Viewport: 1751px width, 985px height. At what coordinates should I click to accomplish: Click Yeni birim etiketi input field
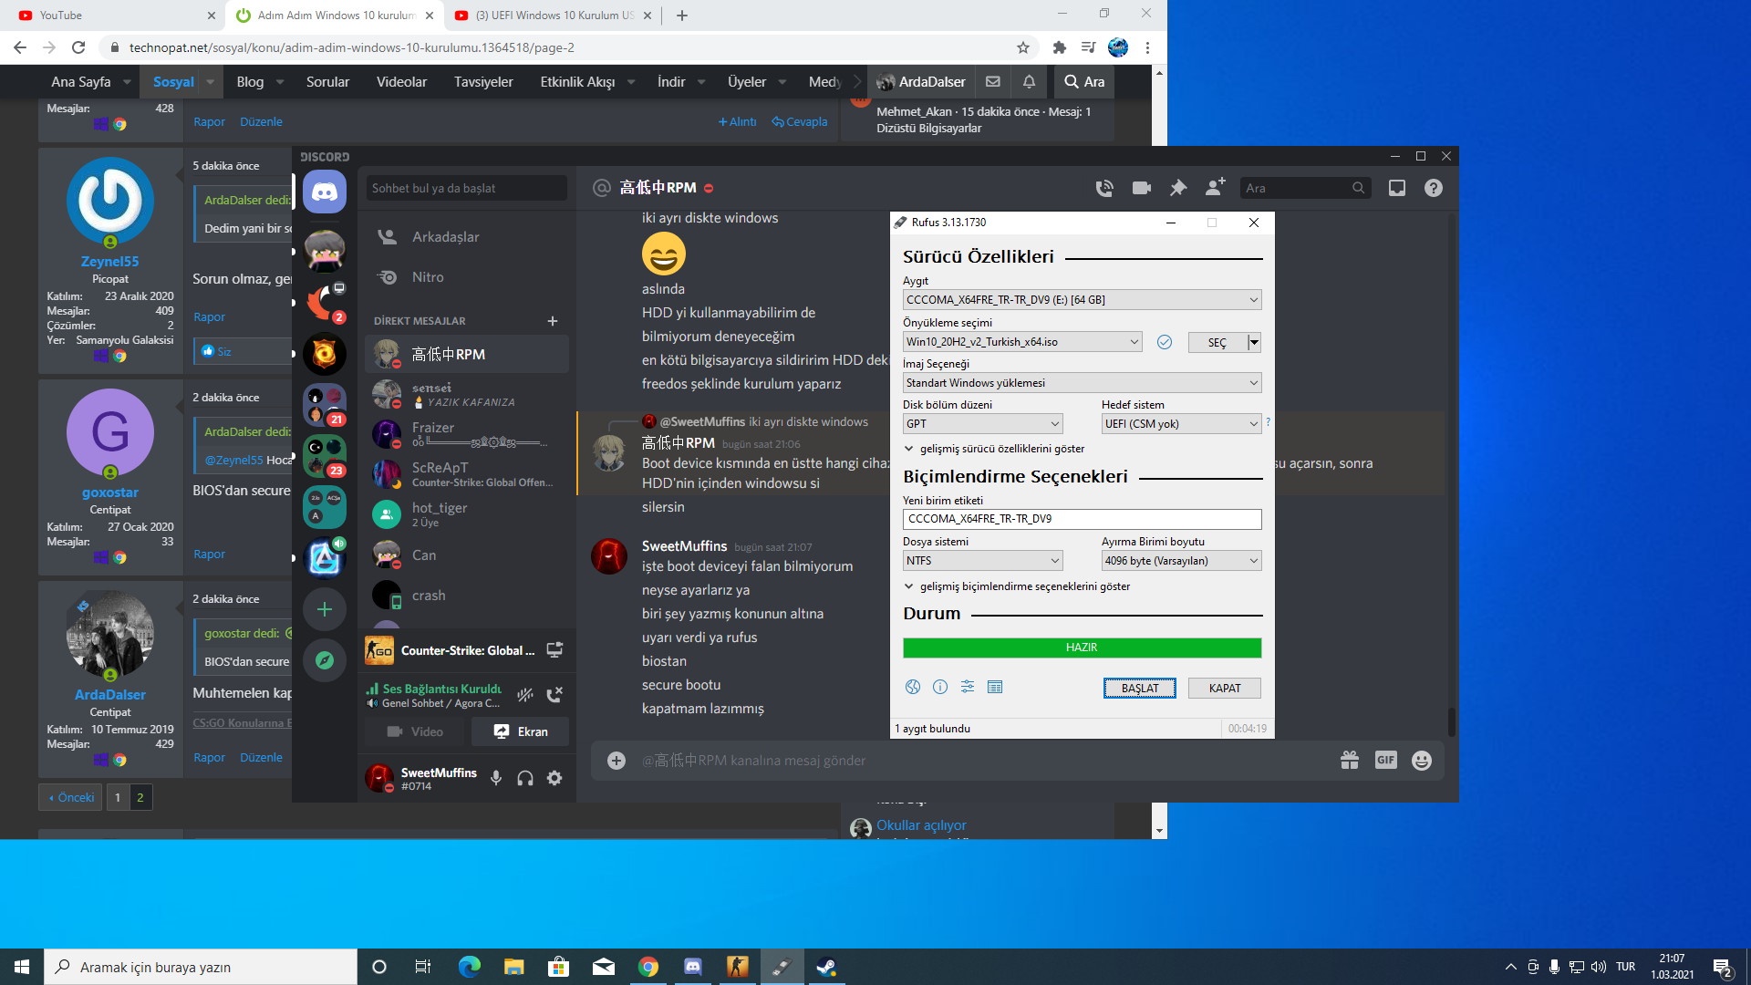tap(1082, 519)
